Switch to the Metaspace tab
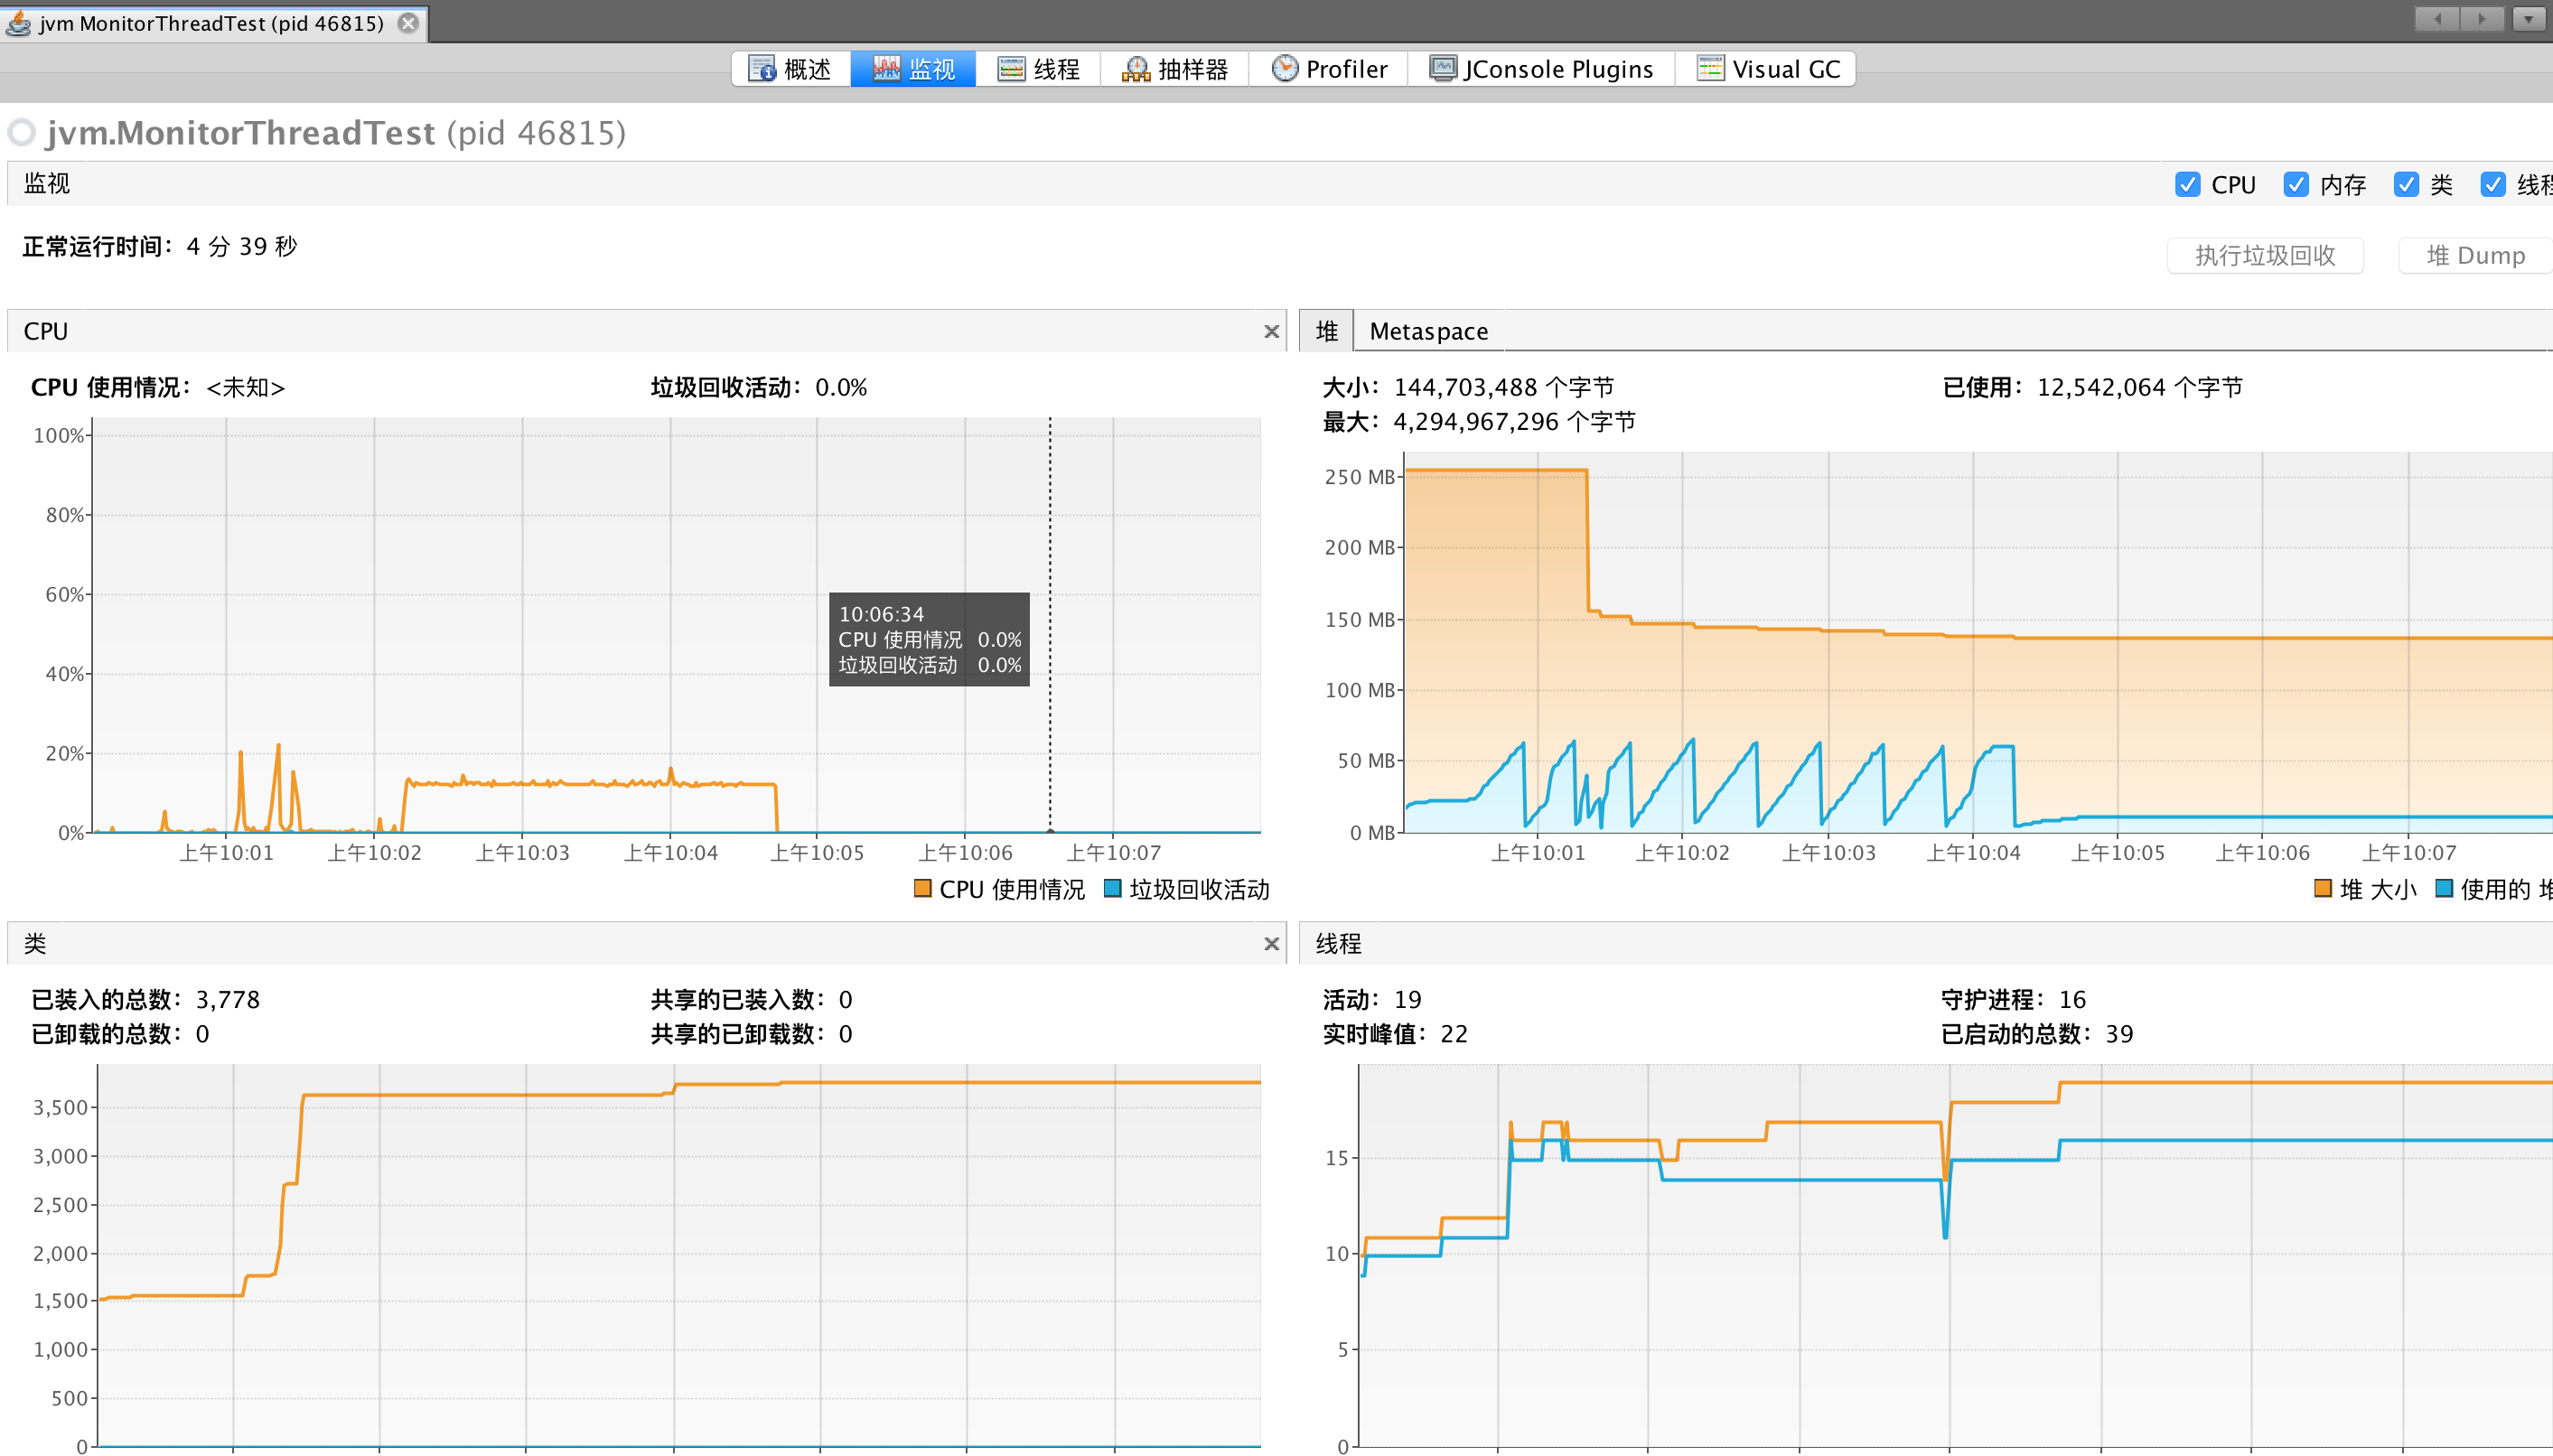The width and height of the screenshot is (2553, 1456). pos(1428,331)
